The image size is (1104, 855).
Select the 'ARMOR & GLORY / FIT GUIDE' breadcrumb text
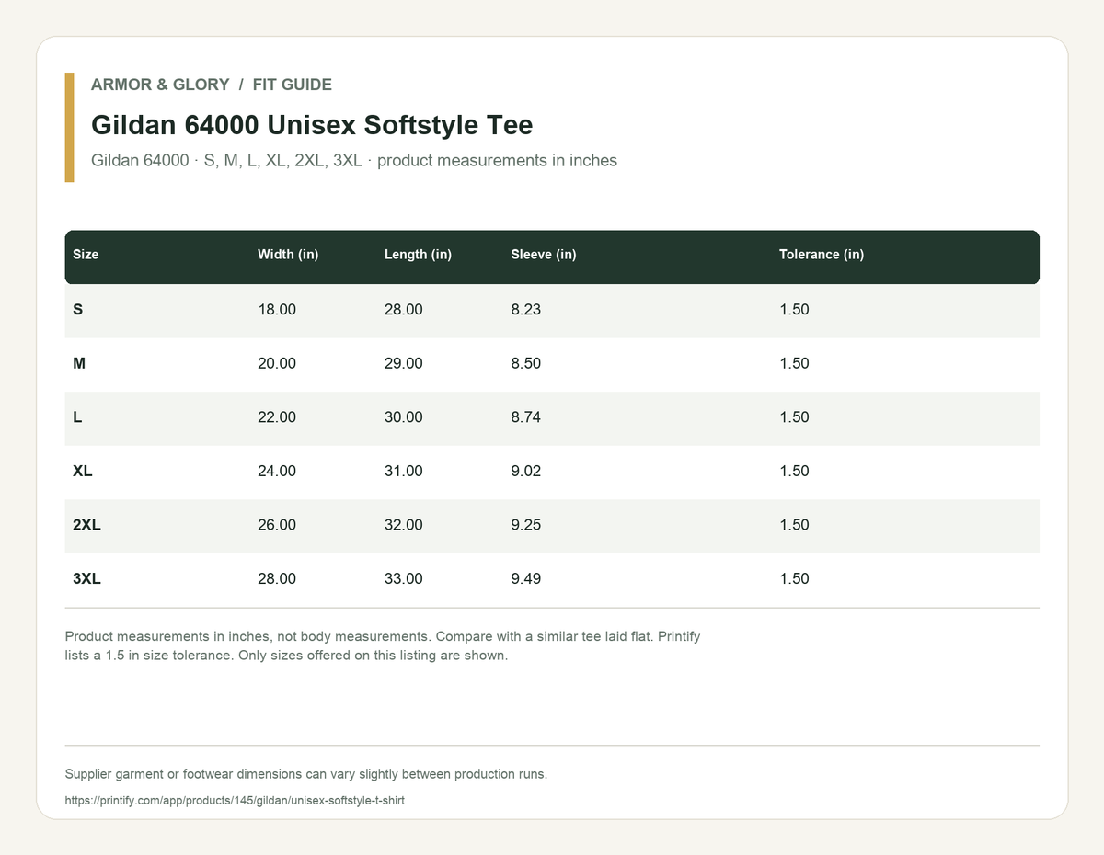212,85
